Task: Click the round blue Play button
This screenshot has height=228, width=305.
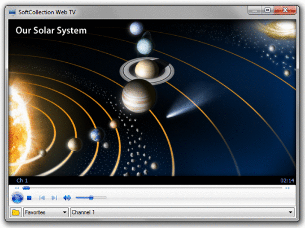Action: click(x=17, y=197)
